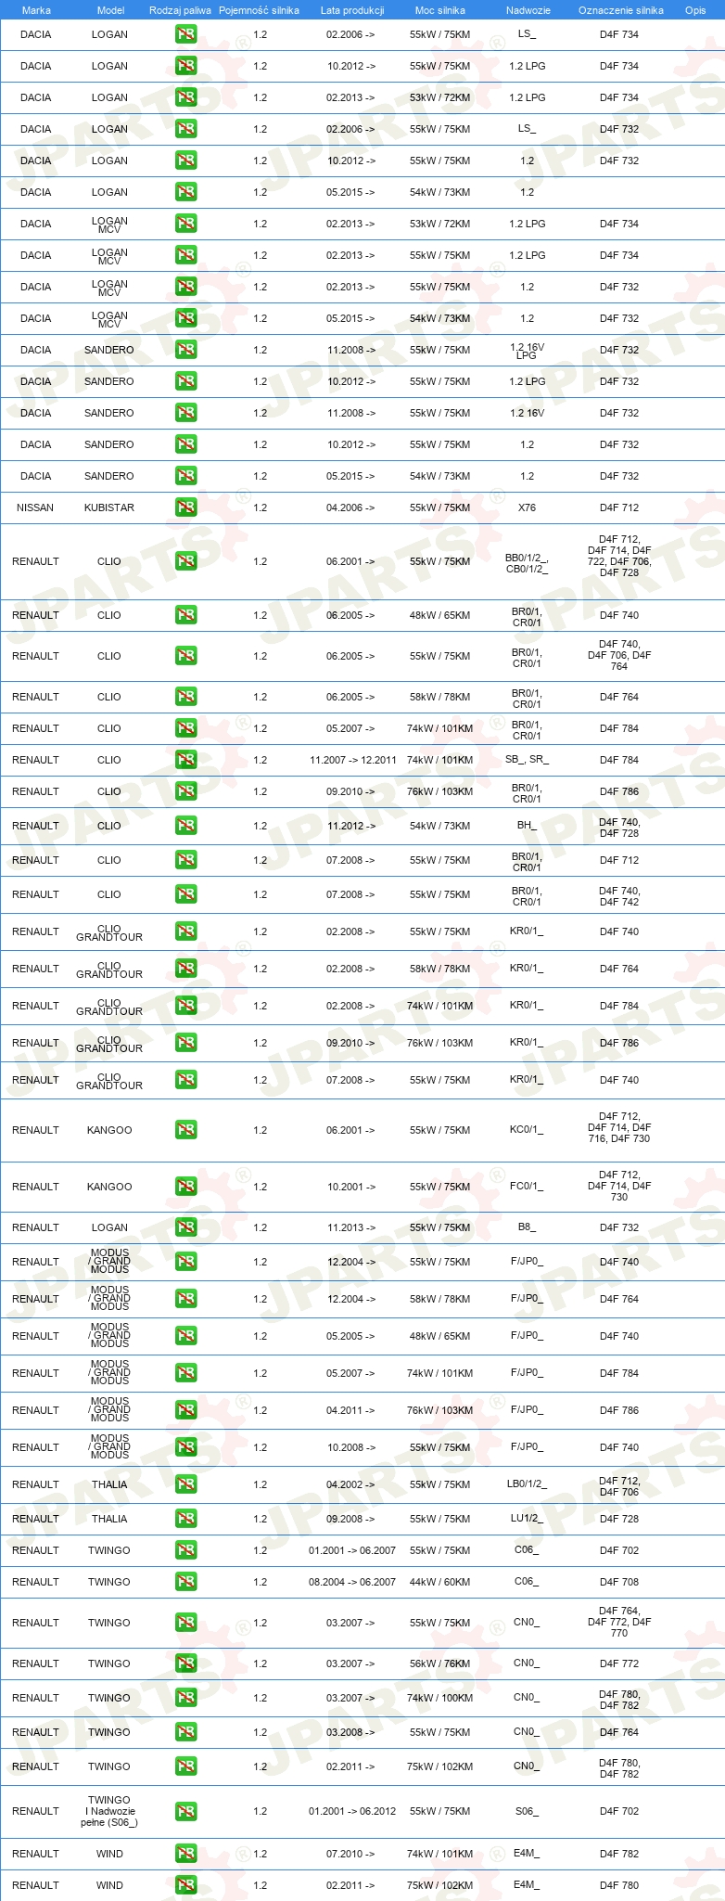Click fuel icon for TWINGO 01.2001 -> 06.2007 C06_
This screenshot has width=725, height=1901.
[186, 1550]
